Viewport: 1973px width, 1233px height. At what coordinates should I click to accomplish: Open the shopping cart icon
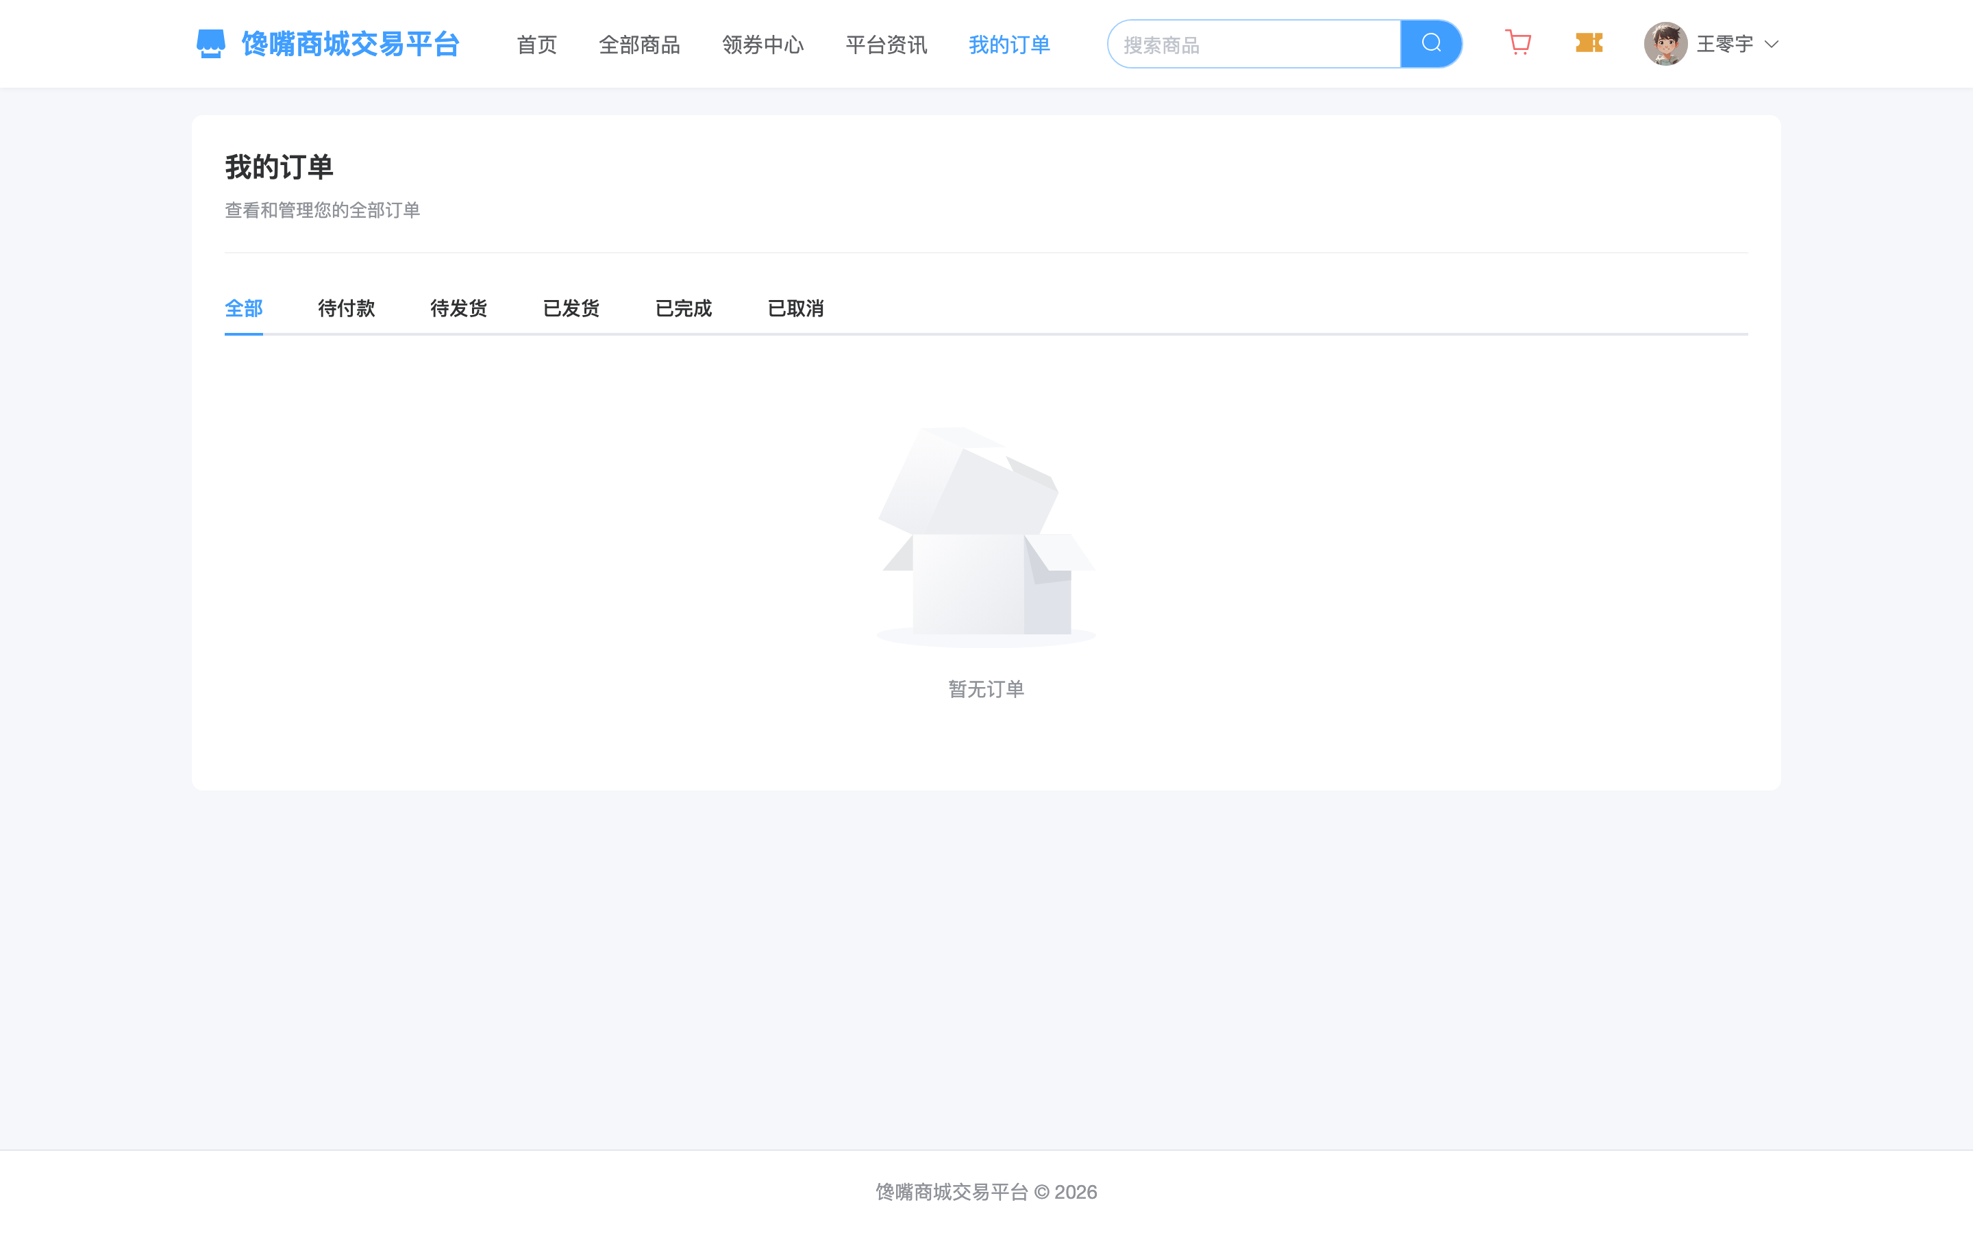coord(1518,43)
